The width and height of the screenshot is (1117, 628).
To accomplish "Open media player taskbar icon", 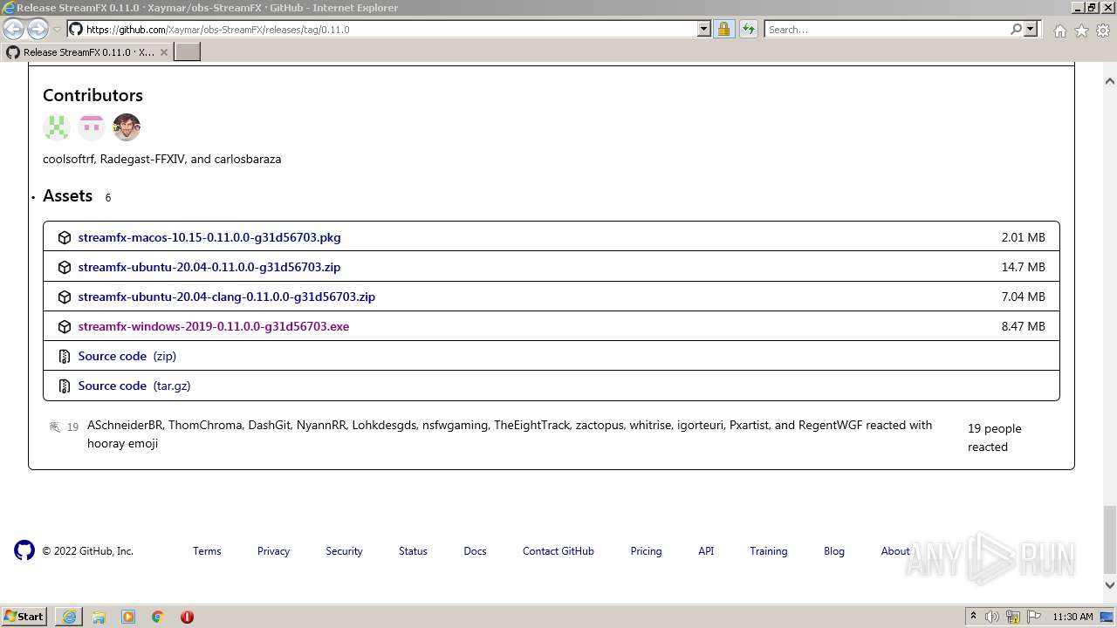I will [128, 617].
